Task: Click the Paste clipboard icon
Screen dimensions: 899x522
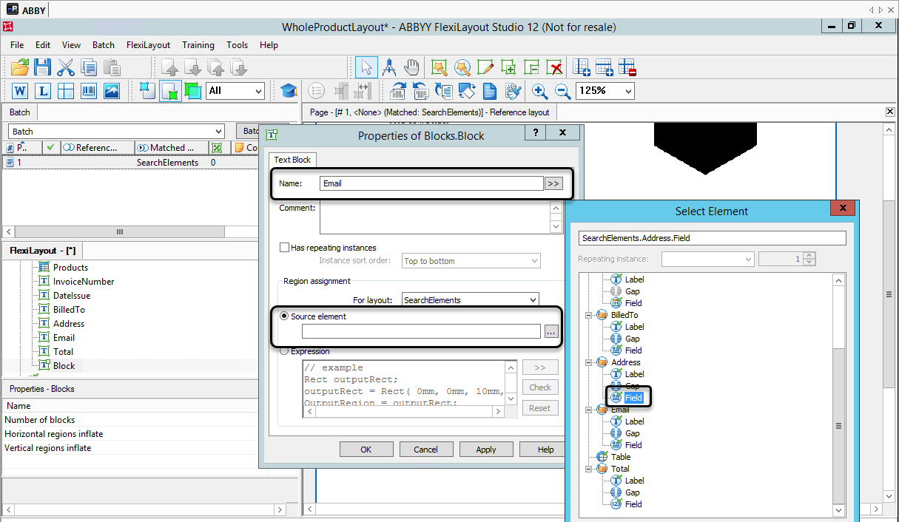Action: point(112,68)
